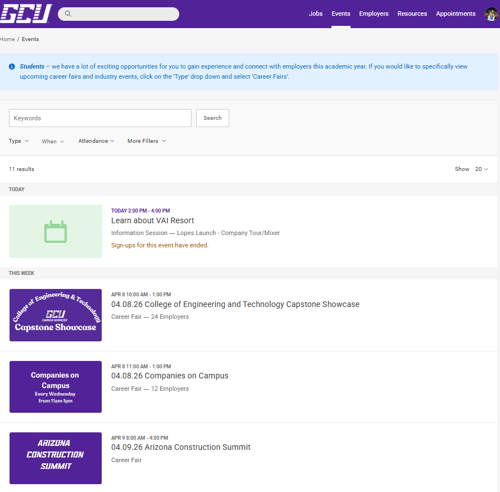
Task: Expand the When filter dropdown
Action: 53,142
